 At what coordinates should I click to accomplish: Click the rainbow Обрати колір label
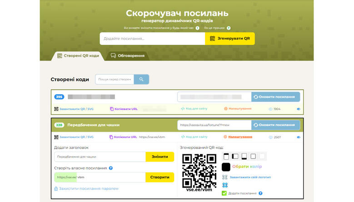click(247, 167)
